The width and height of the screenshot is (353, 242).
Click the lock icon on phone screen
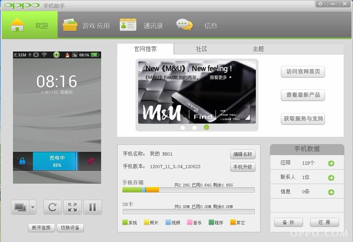click(x=22, y=161)
